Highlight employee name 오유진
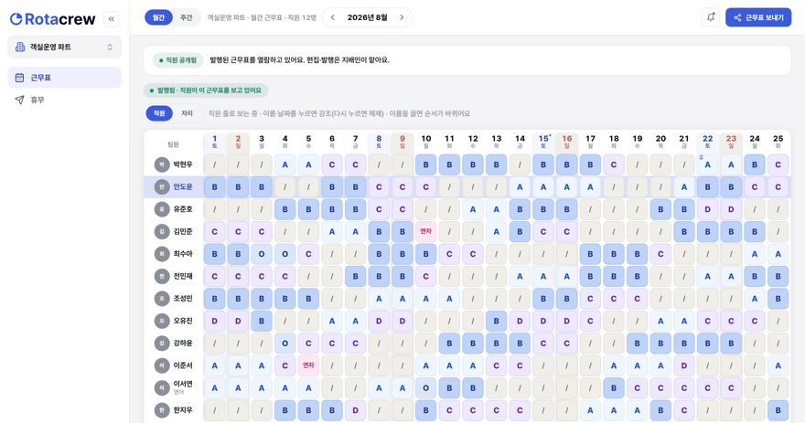 pyautogui.click(x=183, y=321)
